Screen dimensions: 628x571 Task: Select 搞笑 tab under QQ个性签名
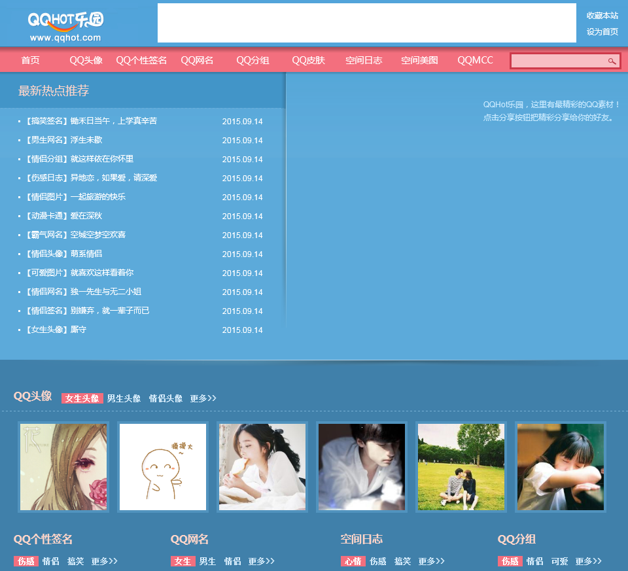click(75, 561)
